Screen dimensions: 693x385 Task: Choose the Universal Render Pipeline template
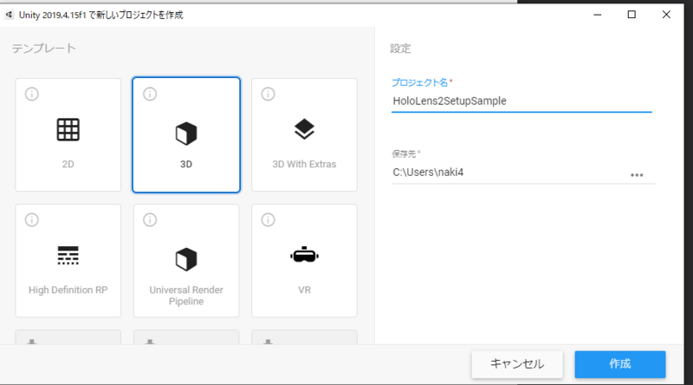pyautogui.click(x=186, y=261)
